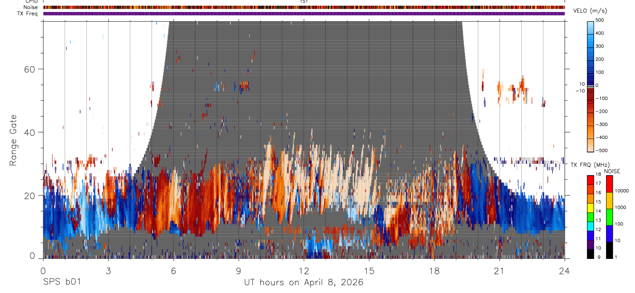Click velocity scale value 300
This screenshot has height=293, width=635.
click(600, 46)
